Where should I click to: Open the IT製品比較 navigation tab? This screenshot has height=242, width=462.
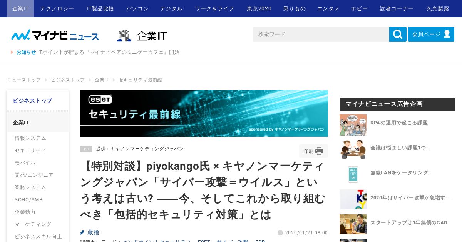pos(100,8)
